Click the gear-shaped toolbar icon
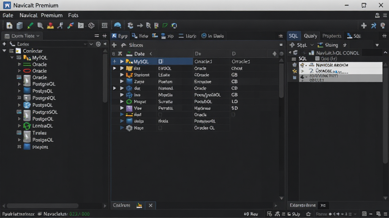 [91, 25]
